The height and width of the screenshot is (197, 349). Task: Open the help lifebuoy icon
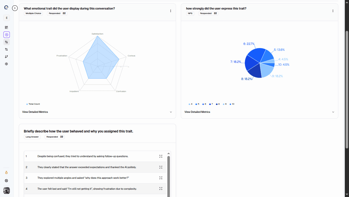click(x=6, y=181)
